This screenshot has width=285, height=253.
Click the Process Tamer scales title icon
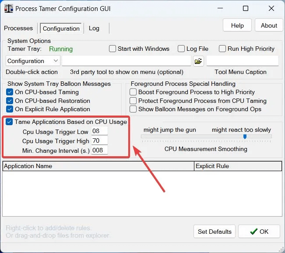point(9,9)
